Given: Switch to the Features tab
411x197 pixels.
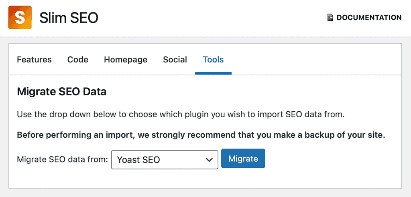Looking at the screenshot, I should click(x=34, y=60).
